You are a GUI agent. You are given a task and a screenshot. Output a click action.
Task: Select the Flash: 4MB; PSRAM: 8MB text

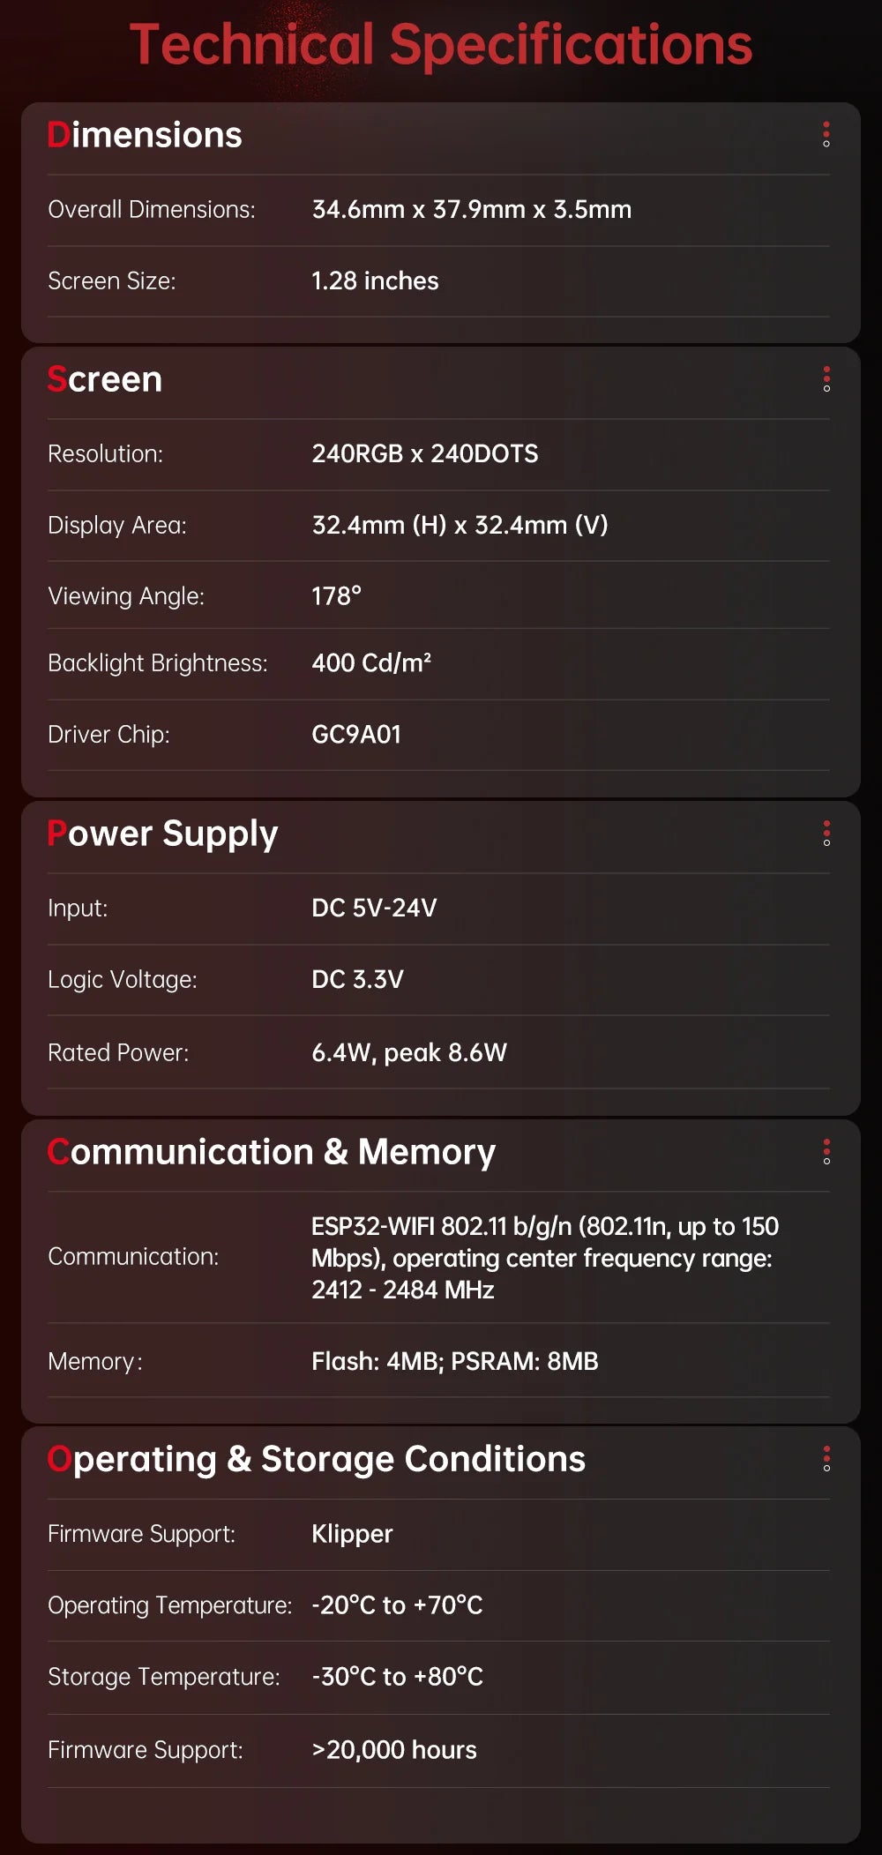tap(455, 1362)
